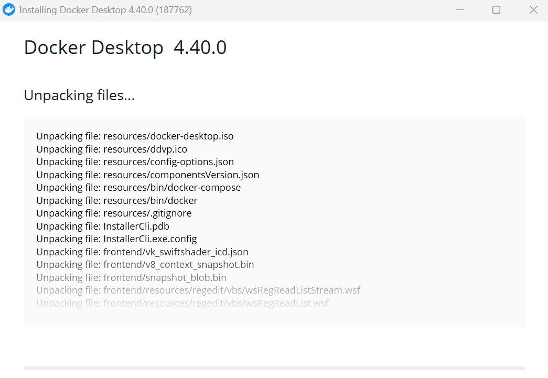The width and height of the screenshot is (548, 378).
Task: Click the 'Unpacking files...' status heading
Action: 79,95
